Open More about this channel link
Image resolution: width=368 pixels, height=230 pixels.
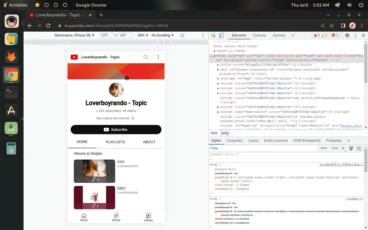115,118
